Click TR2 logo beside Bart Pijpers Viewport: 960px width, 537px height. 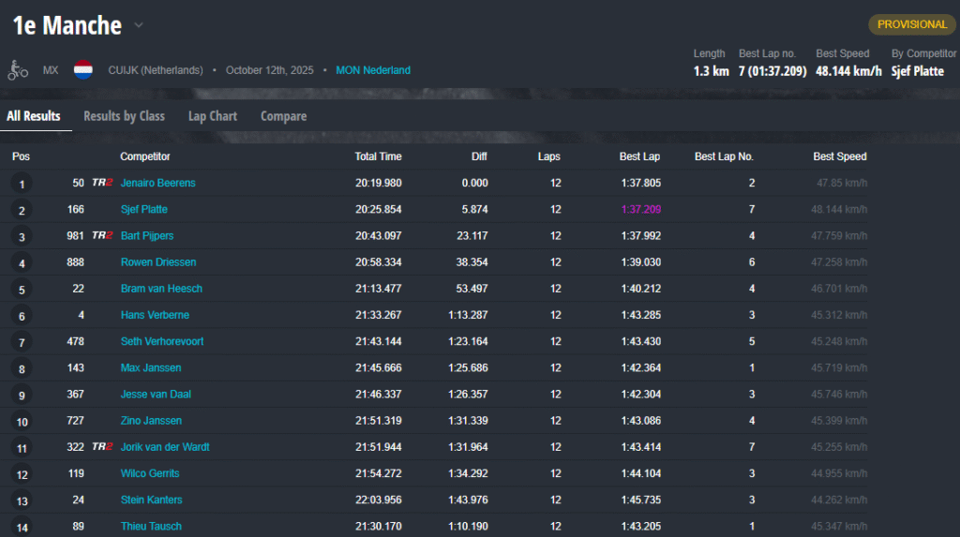(102, 235)
